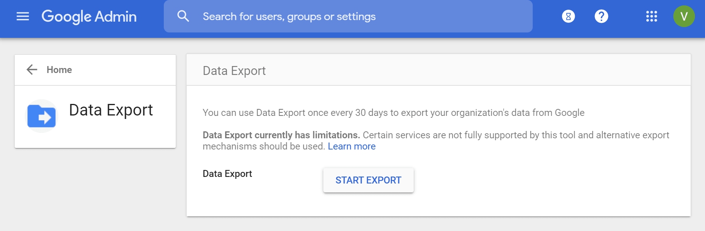Open the account avatar labeled V
This screenshot has width=705, height=231.
click(x=684, y=16)
